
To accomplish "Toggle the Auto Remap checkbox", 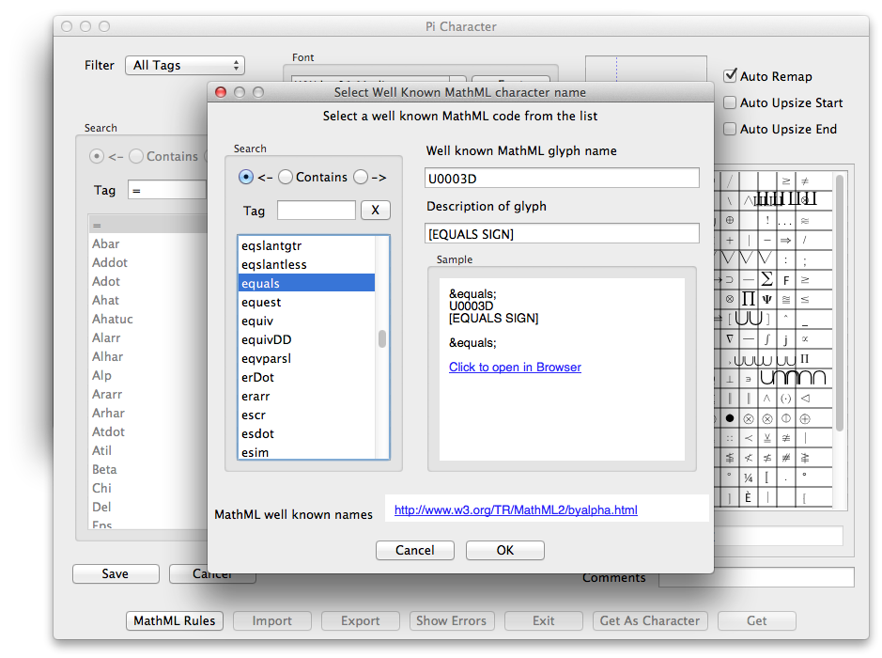I will click(730, 75).
